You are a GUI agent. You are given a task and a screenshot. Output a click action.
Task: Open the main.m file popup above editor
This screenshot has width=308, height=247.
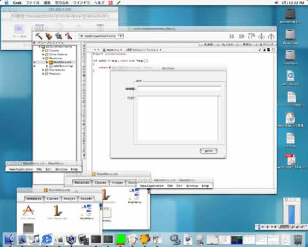[112, 50]
